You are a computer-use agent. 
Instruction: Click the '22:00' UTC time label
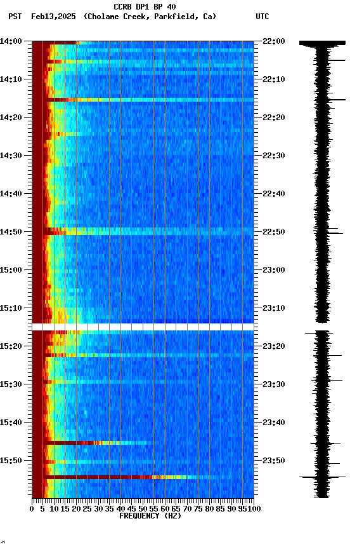point(274,41)
